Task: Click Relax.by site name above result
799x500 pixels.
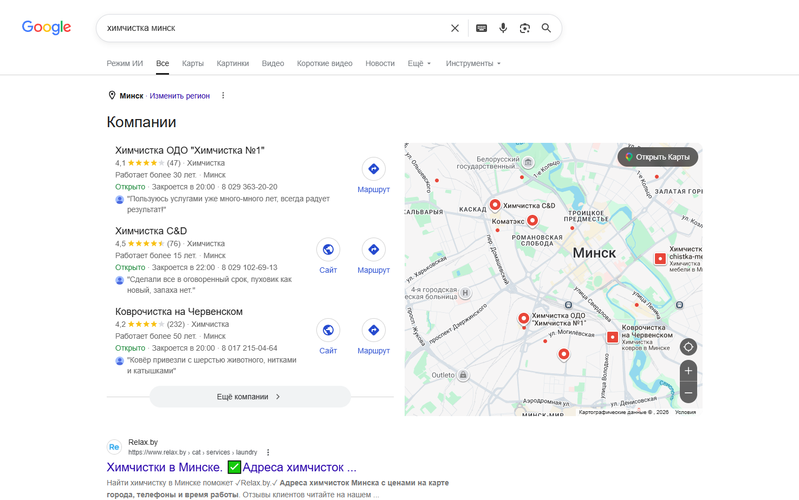Action: point(143,442)
